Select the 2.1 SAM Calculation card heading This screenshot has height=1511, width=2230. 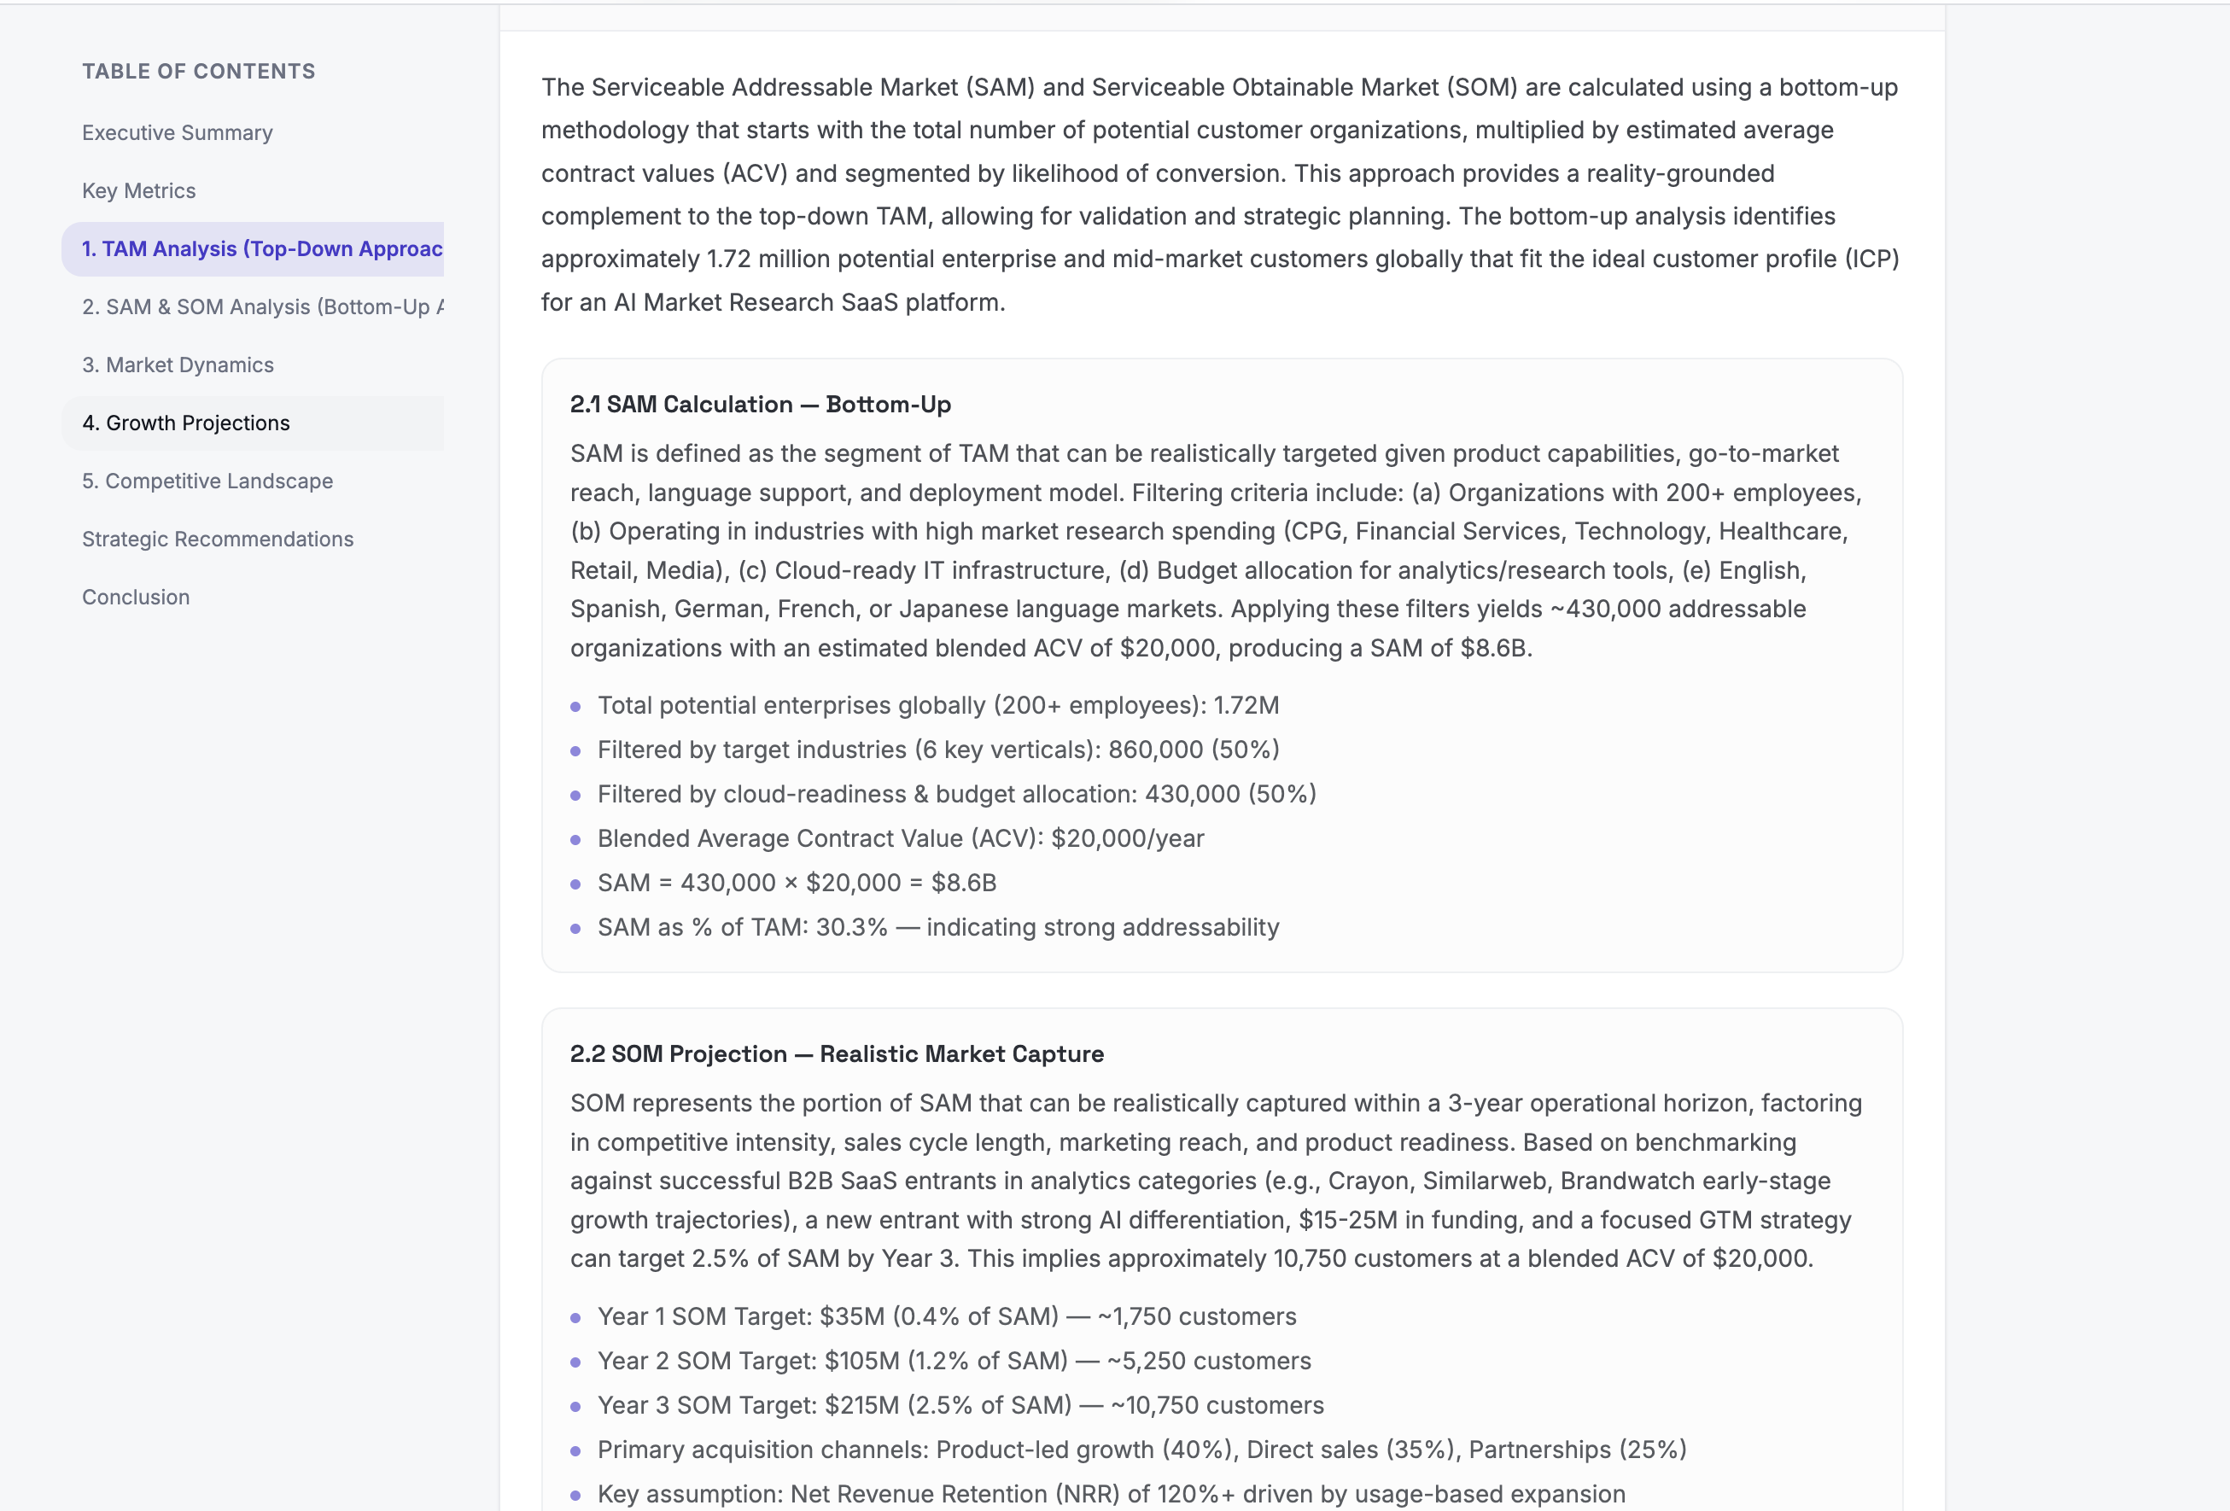[760, 404]
